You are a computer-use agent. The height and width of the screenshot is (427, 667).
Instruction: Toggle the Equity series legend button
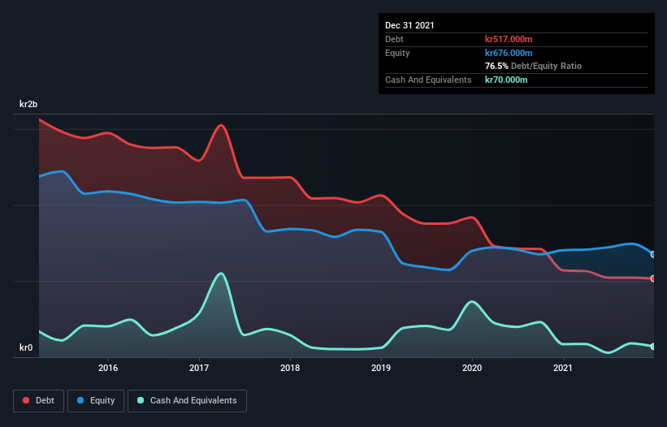(x=96, y=401)
